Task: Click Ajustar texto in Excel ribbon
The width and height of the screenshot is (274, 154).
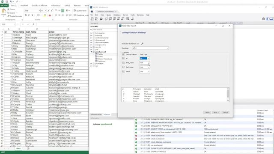Action: pos(80,11)
